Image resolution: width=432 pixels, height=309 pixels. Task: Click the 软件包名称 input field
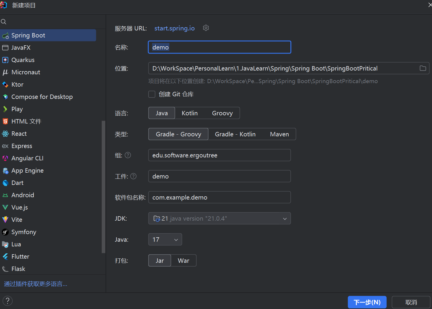(219, 197)
